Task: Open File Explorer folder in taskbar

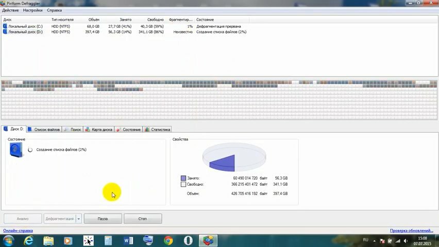Action: [x=48, y=240]
